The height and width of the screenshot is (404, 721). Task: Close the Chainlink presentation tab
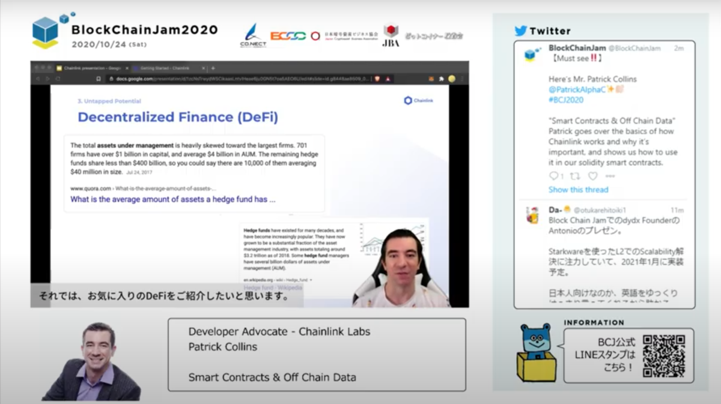[127, 68]
